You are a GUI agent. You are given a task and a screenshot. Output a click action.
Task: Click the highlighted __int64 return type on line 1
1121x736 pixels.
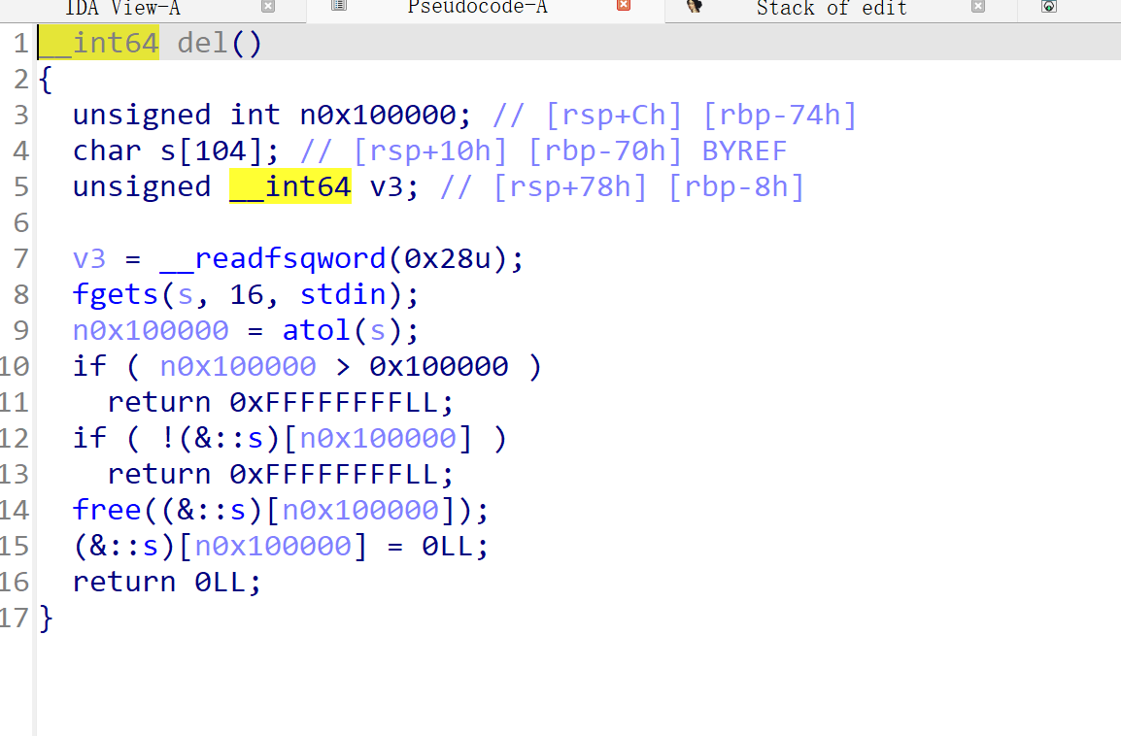pos(99,43)
